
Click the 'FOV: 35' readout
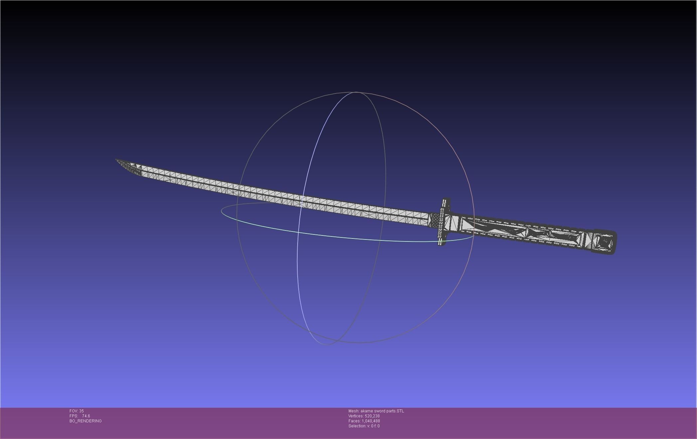[76, 411]
